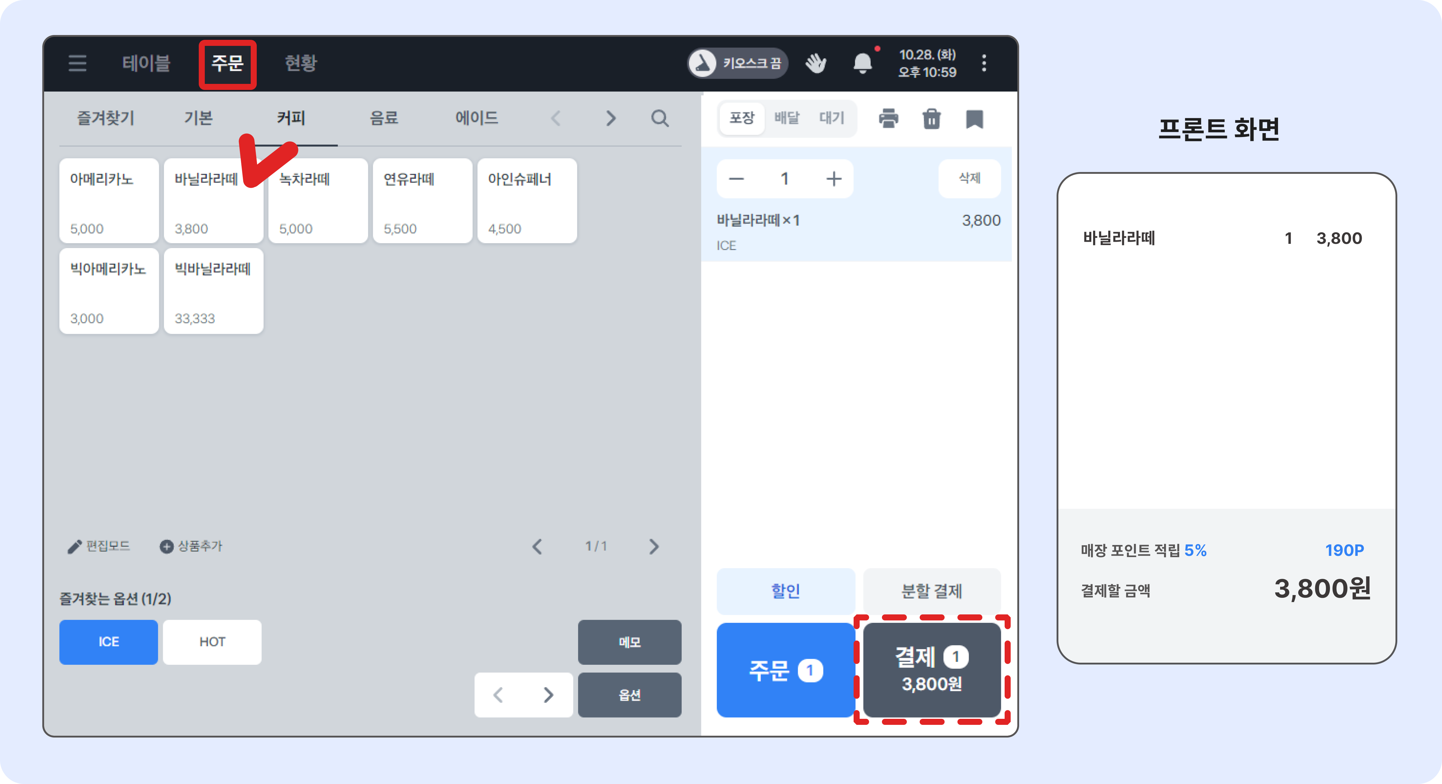Click the bookmark icon
Viewport: 1442px width, 784px height.
(x=975, y=119)
